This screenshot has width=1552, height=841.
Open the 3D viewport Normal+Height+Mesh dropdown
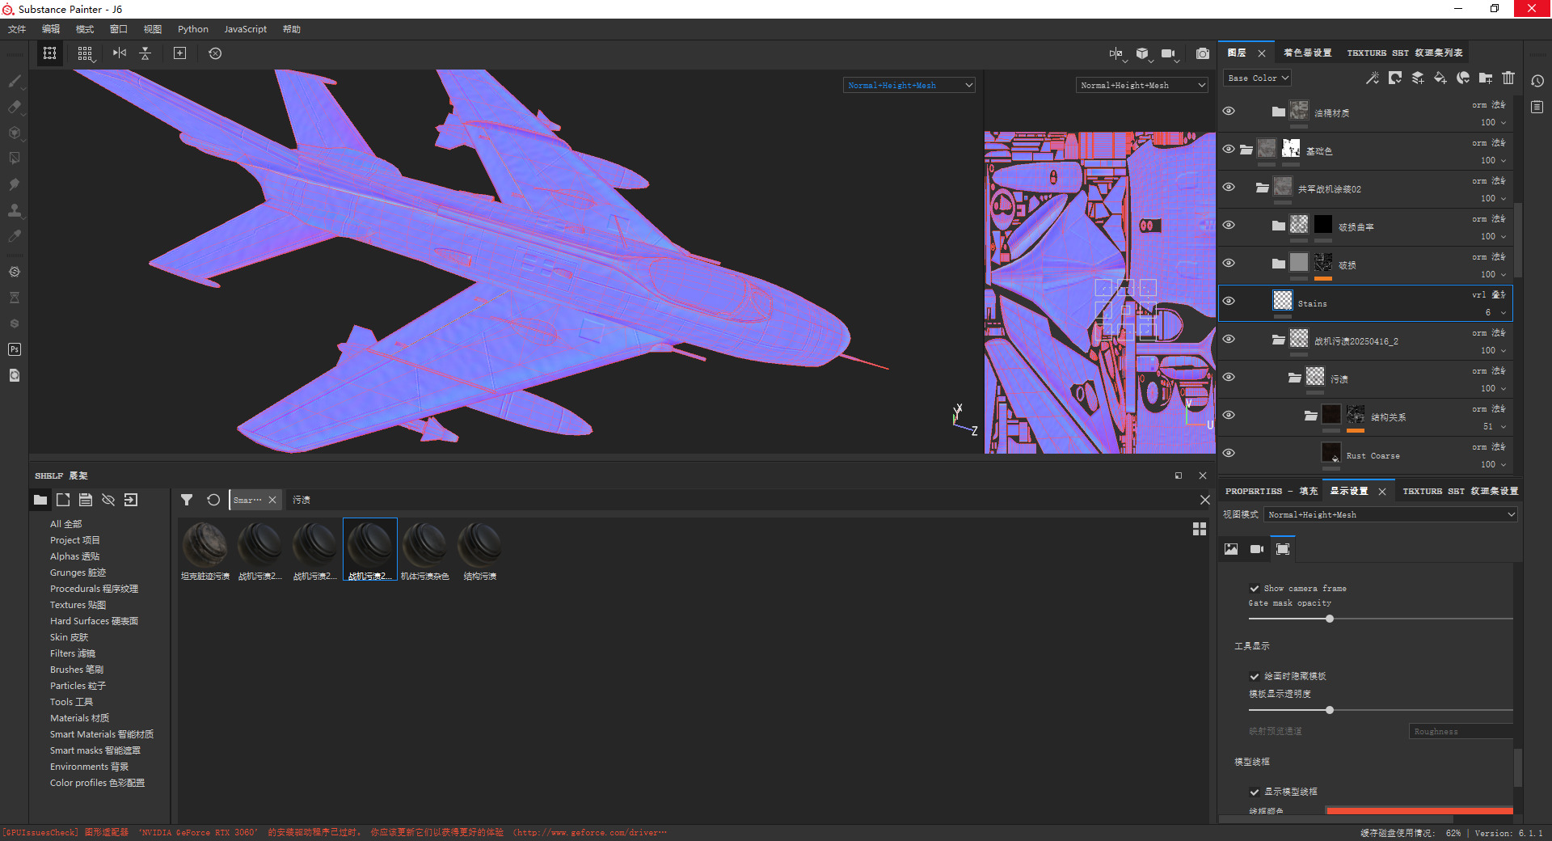909,86
